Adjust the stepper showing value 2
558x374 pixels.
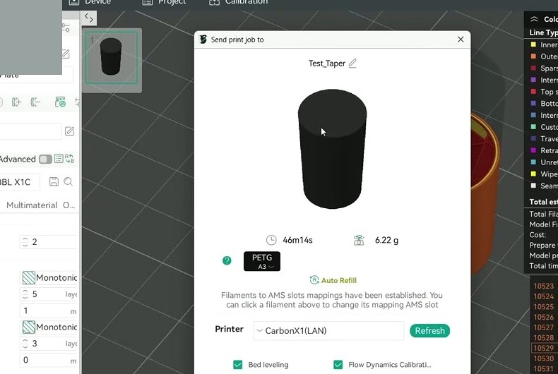[25, 242]
